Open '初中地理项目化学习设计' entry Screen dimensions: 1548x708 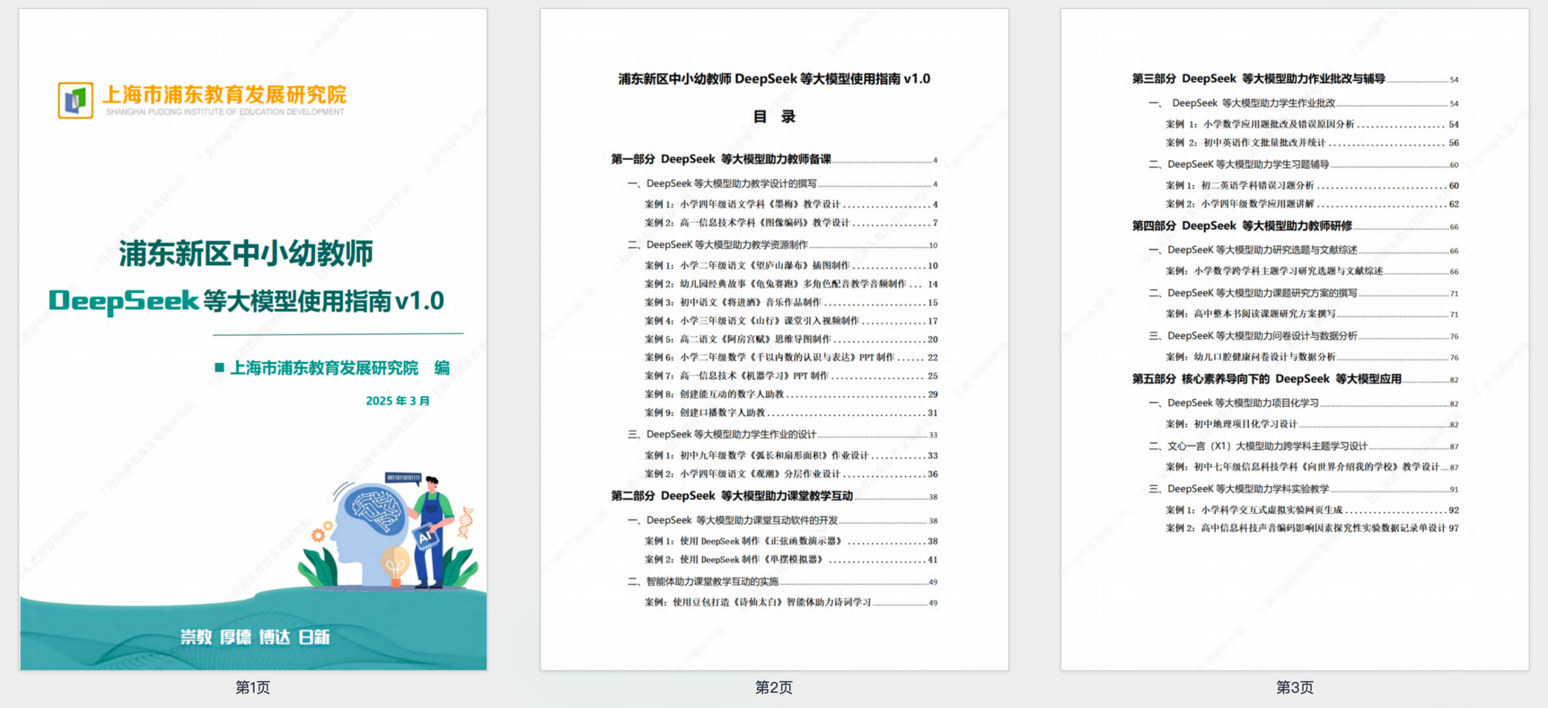(x=1312, y=424)
